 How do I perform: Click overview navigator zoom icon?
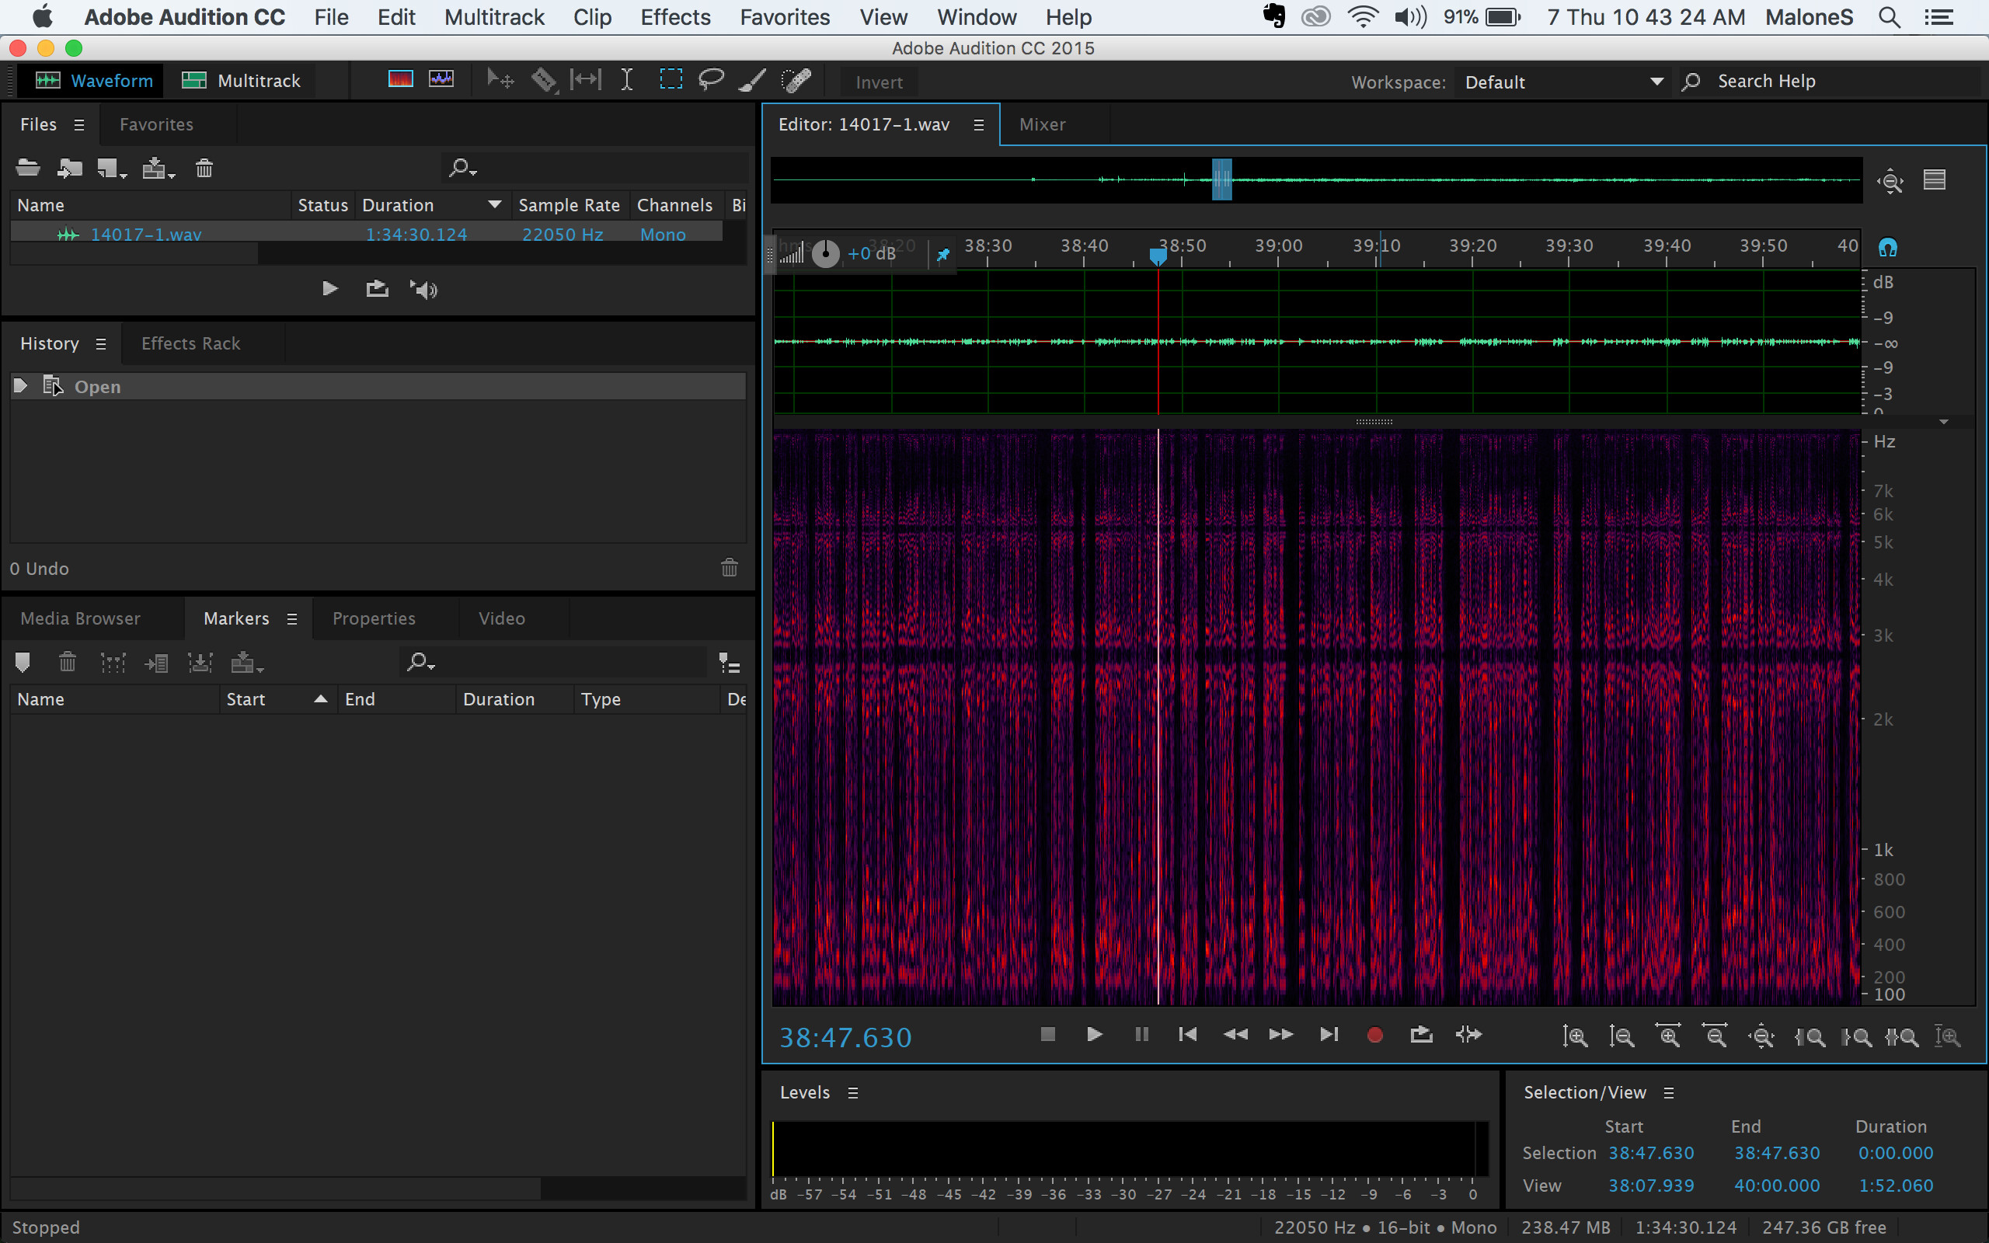1890,181
